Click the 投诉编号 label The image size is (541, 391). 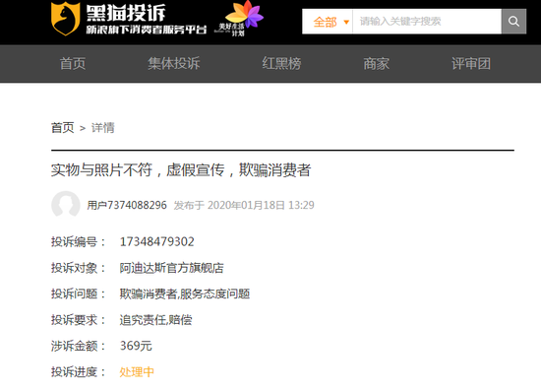click(x=79, y=241)
